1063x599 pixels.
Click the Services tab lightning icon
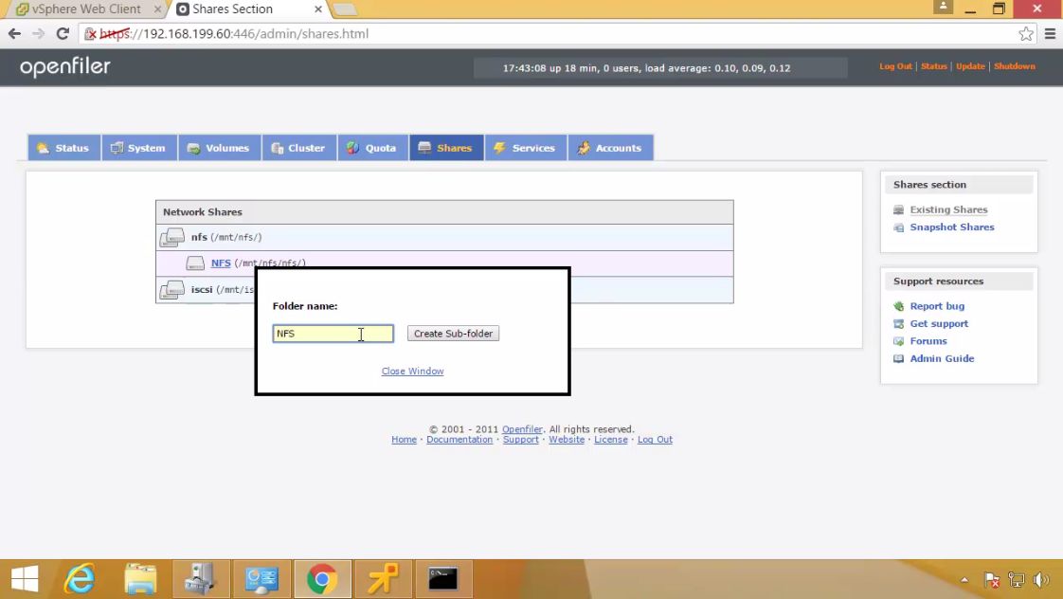coord(499,148)
